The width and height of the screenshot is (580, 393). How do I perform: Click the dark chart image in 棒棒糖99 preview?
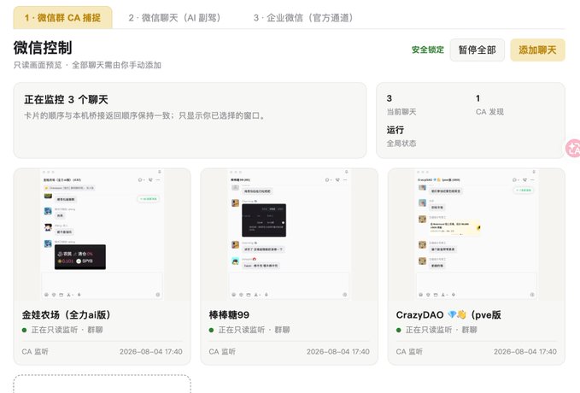pos(264,220)
